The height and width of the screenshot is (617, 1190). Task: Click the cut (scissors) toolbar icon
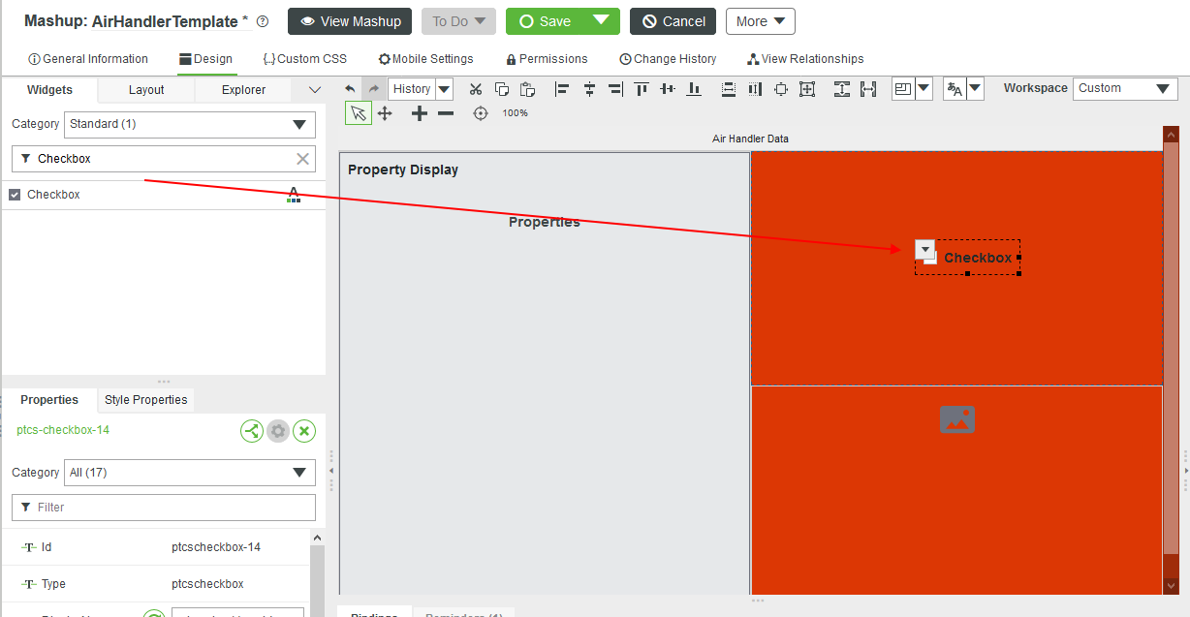pyautogui.click(x=476, y=89)
